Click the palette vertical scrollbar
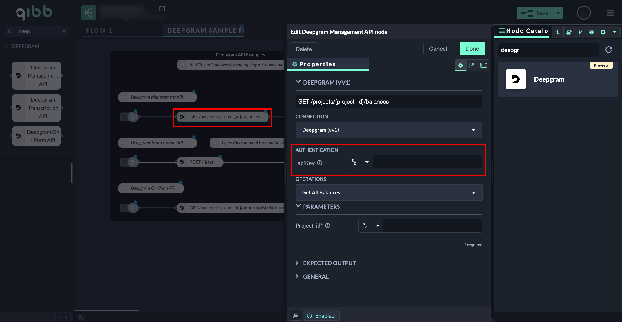 72,173
